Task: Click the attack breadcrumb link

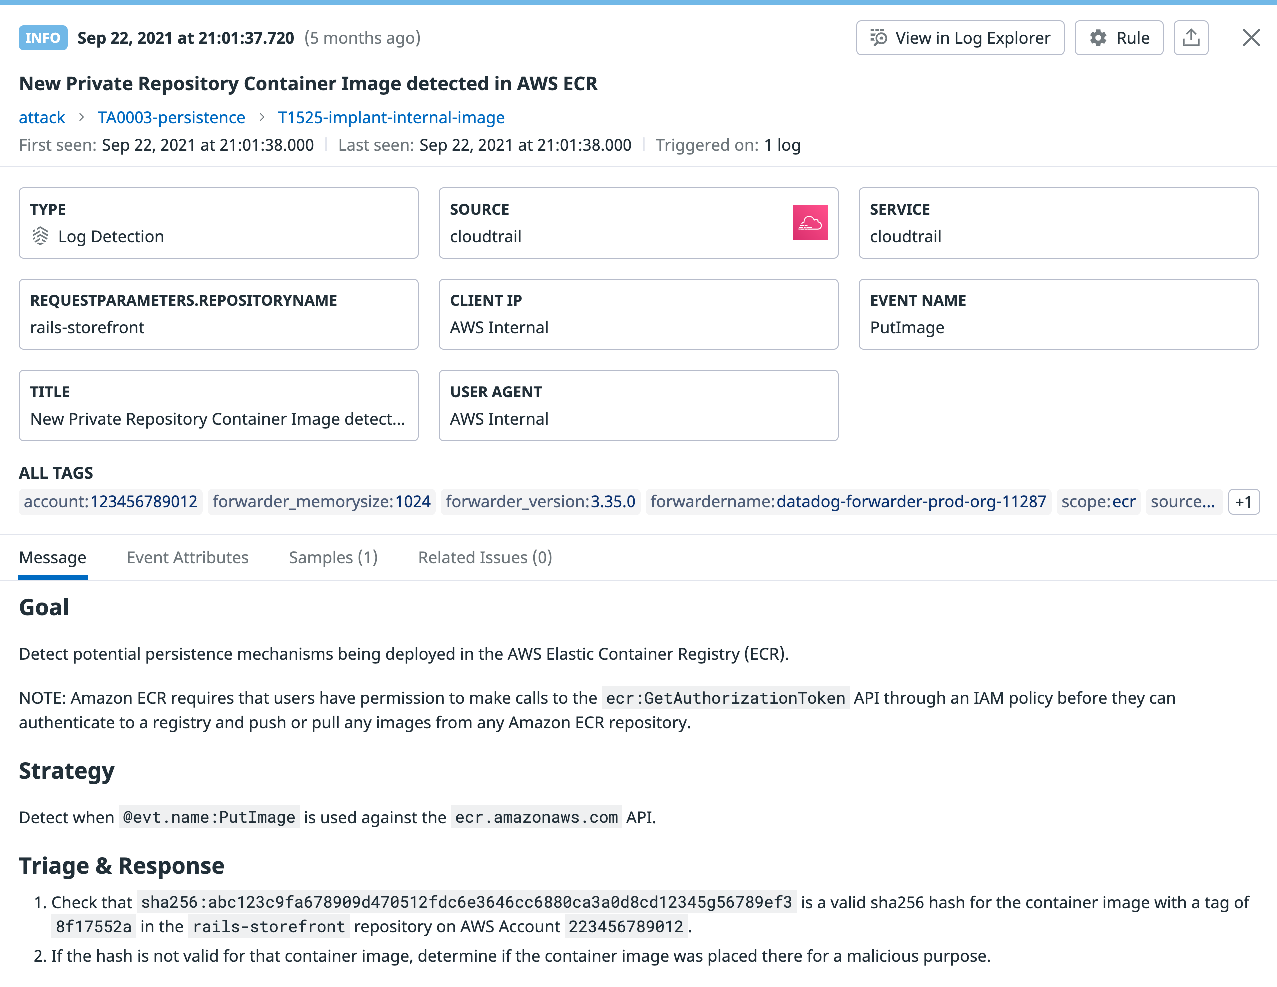Action: 41,117
